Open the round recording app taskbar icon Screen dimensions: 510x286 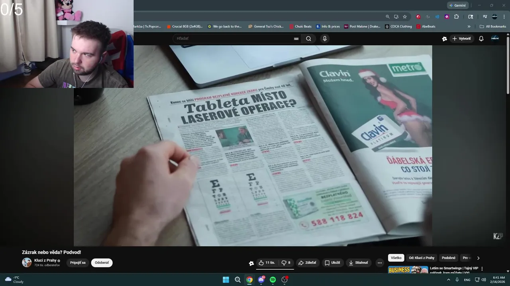click(284, 280)
